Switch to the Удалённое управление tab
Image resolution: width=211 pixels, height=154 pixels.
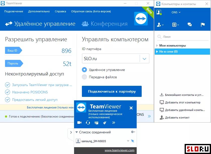(40, 24)
